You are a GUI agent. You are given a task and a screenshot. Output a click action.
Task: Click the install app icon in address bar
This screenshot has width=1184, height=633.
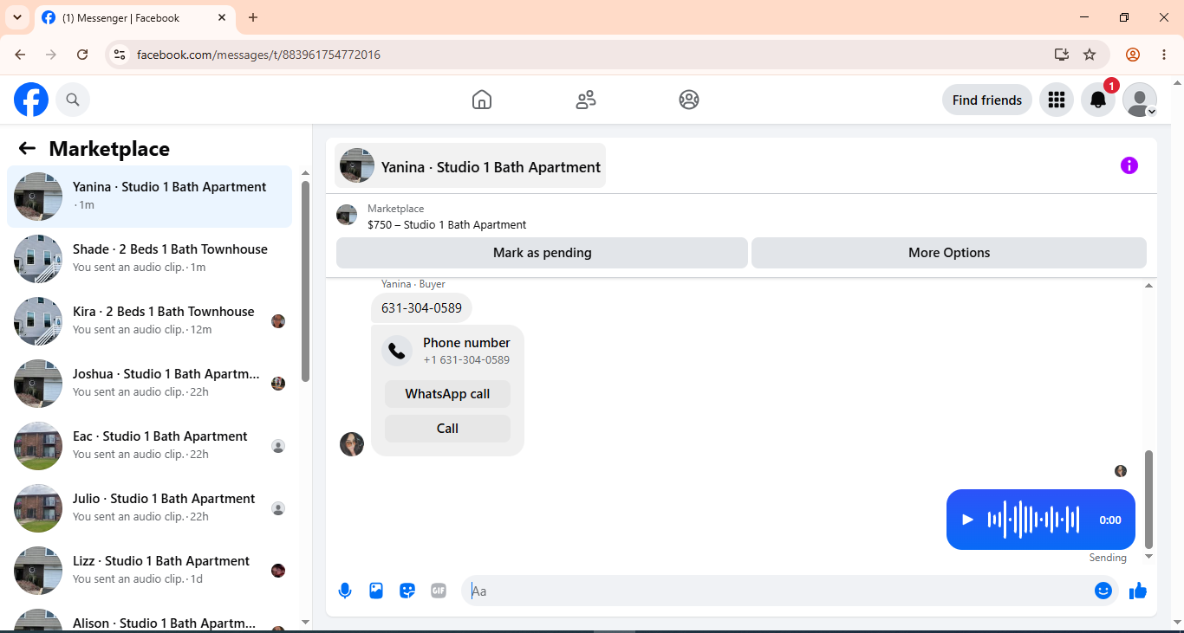(x=1062, y=55)
